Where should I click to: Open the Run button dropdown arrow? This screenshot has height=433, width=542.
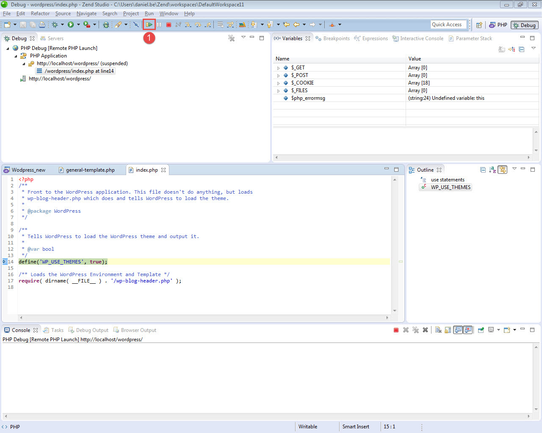(78, 25)
